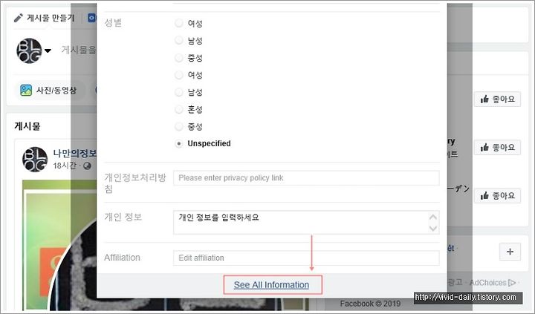Screen dimensions: 535x314
Task: Click the post image thumbnail
Action: pyautogui.click(x=59, y=246)
